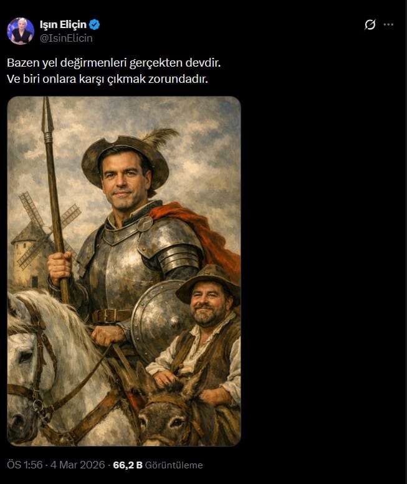
Task: Open the @IsinElicin handle link
Action: 66,38
